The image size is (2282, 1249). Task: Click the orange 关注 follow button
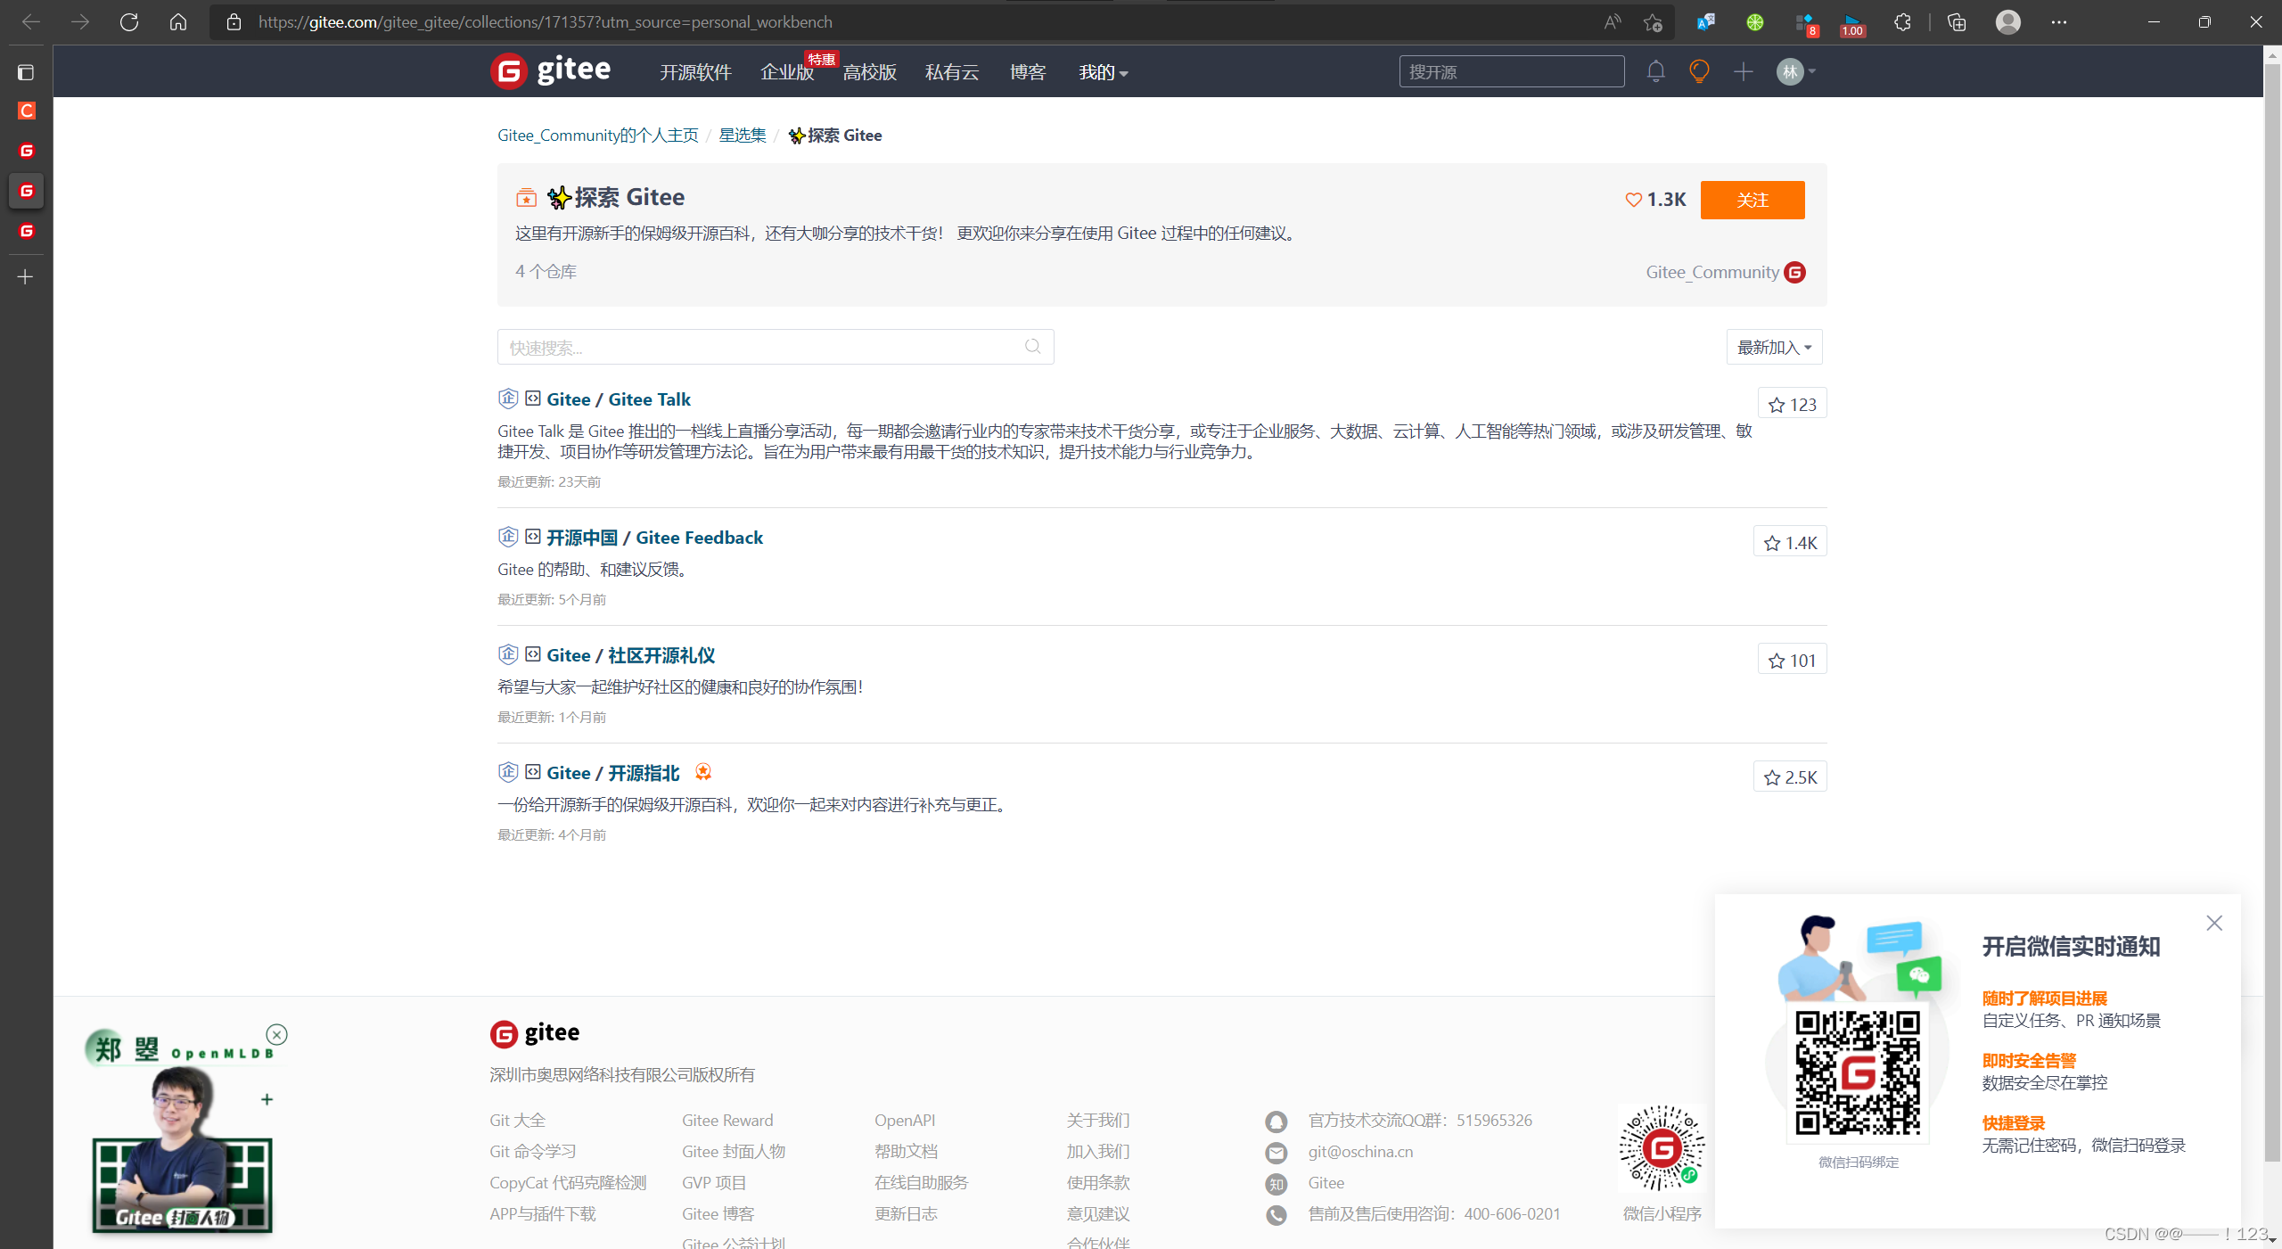pyautogui.click(x=1752, y=200)
